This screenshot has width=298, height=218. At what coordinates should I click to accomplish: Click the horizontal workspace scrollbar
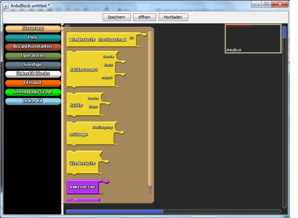coord(115,211)
